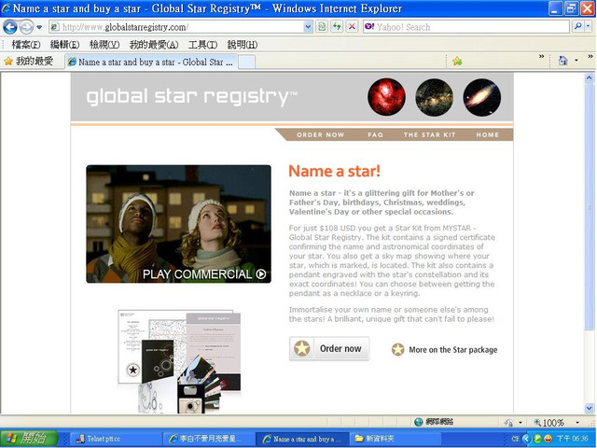Click the Yahoo! Search box
This screenshot has height=448, width=597.
coord(466,27)
